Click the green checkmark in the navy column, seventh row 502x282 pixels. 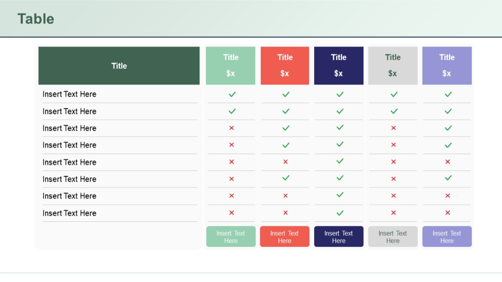click(339, 196)
